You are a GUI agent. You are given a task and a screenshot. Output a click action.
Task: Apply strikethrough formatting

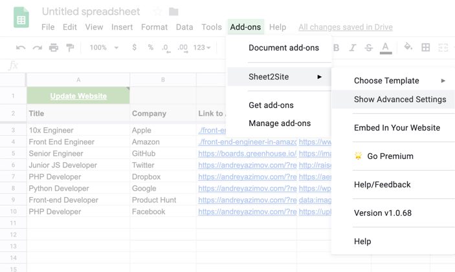click(x=368, y=48)
